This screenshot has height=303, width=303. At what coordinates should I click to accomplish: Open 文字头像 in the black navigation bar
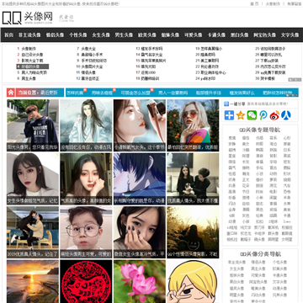[x=290, y=35]
